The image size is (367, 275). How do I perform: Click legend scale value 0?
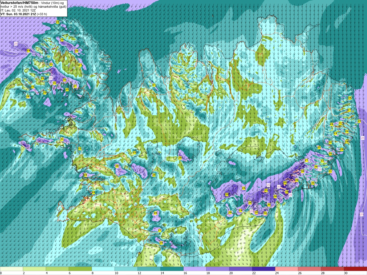[x=1, y=273]
